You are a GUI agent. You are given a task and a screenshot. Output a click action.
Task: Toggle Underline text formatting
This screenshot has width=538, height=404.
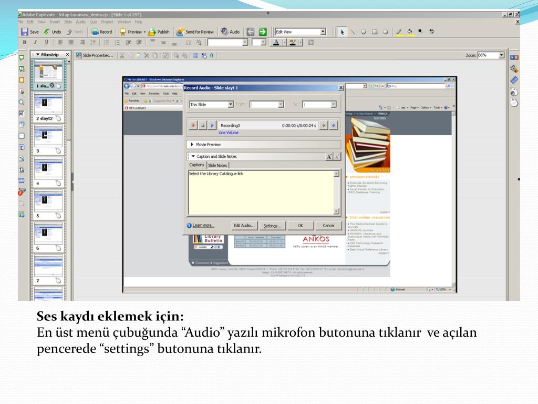click(x=46, y=42)
